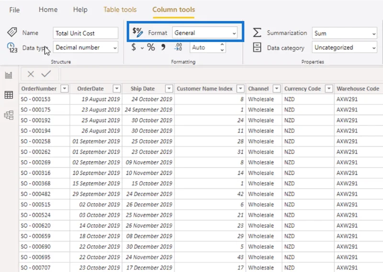This screenshot has width=383, height=272.
Task: Increase decimal places with up arrow
Action: (222, 45)
